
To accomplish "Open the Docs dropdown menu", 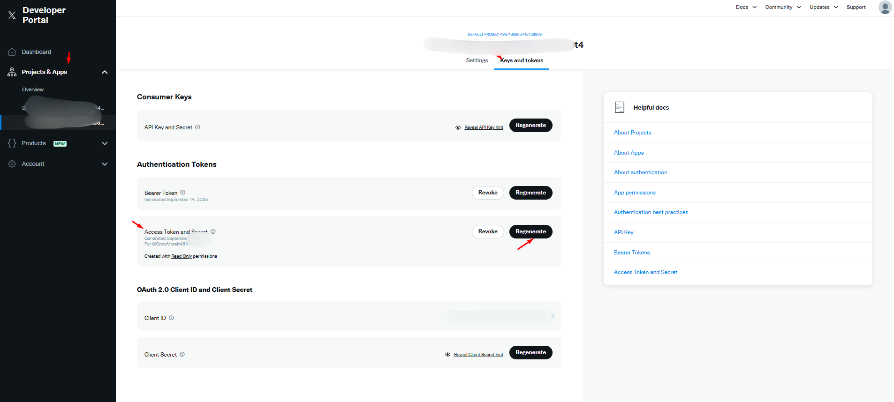I will 746,7.
